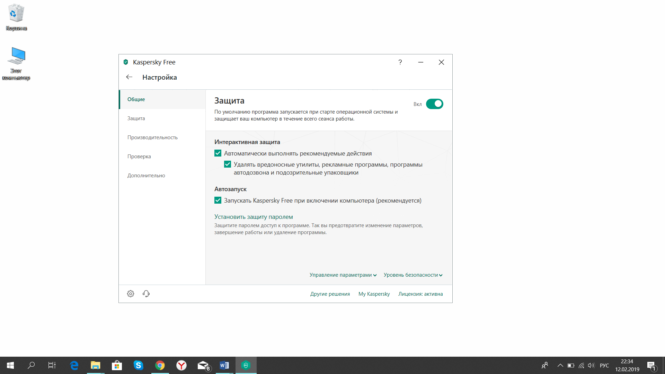The image size is (665, 374).
Task: Open Task View on the taskbar
Action: 52,365
